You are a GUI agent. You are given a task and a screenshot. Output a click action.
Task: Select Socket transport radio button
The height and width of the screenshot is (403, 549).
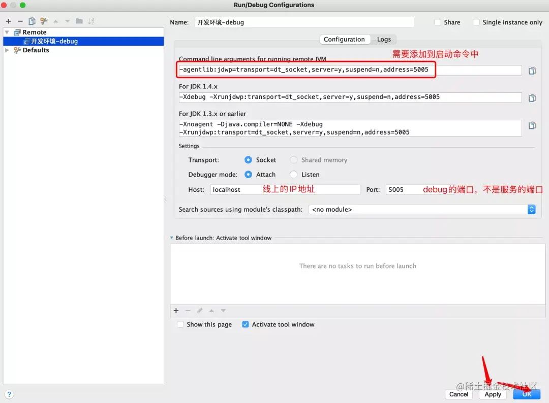[x=248, y=160]
